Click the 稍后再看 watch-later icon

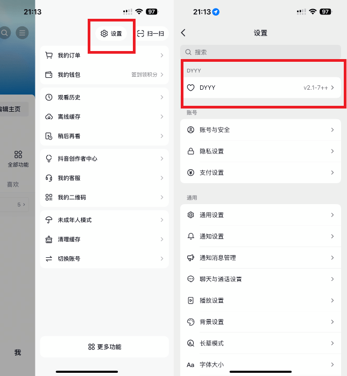(49, 136)
